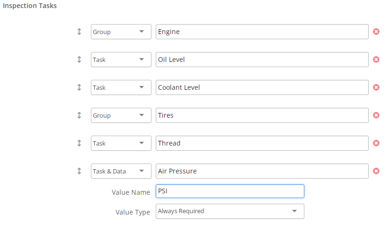Open the Task & Data type dropdown
The height and width of the screenshot is (233, 391).
[x=121, y=171]
